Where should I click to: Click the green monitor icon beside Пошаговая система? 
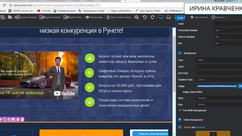pos(90,102)
